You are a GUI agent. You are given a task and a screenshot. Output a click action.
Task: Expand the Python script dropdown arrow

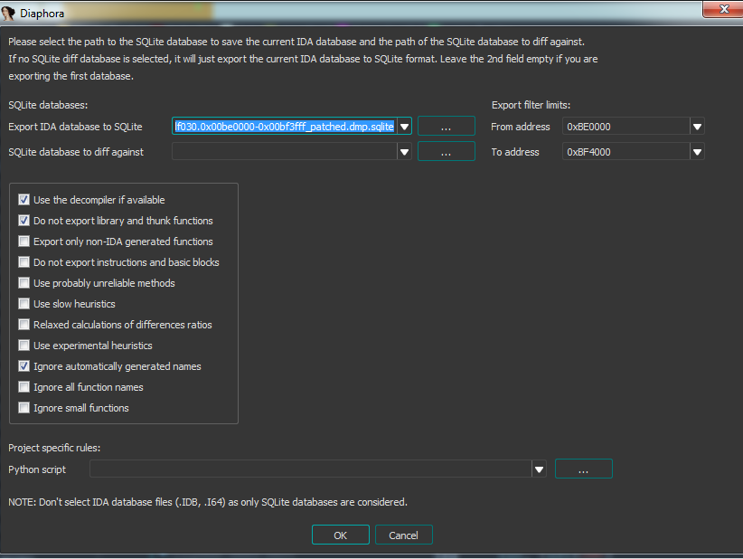point(539,469)
